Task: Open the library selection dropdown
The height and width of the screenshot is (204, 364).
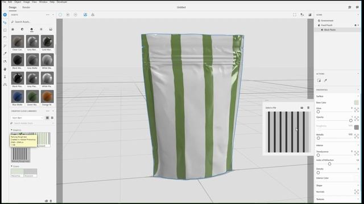Action: [27, 118]
